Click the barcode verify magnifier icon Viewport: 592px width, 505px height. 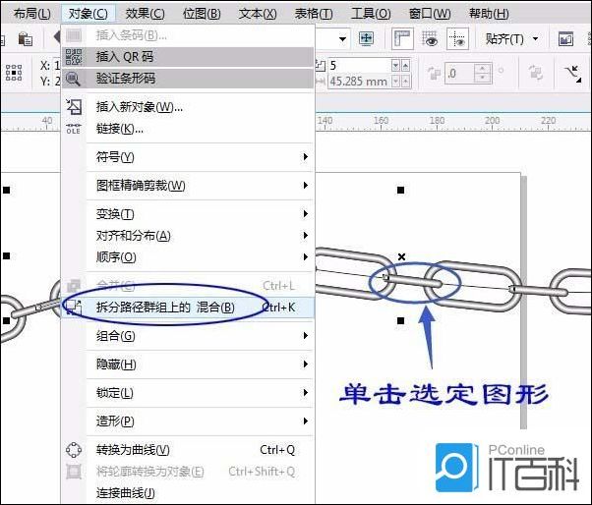coord(73,79)
